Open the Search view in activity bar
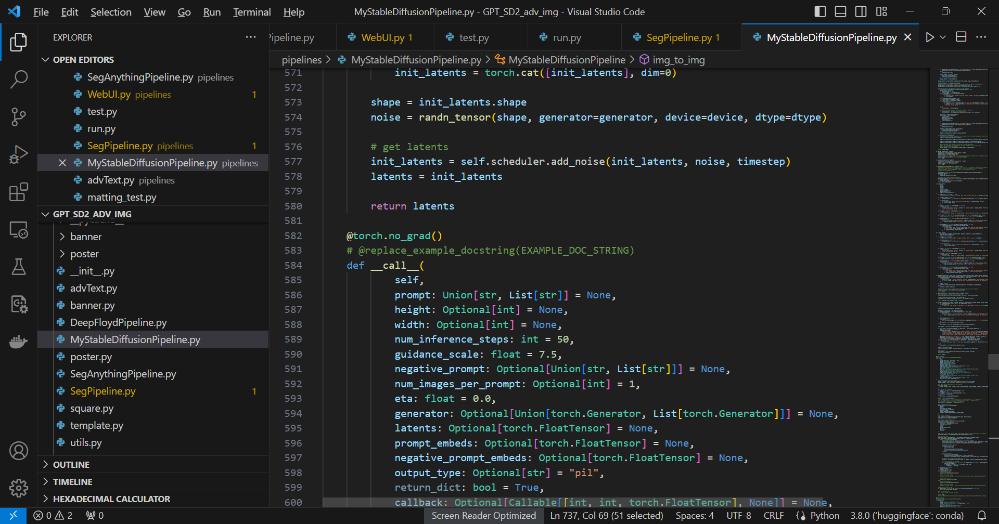999x524 pixels. pyautogui.click(x=19, y=80)
